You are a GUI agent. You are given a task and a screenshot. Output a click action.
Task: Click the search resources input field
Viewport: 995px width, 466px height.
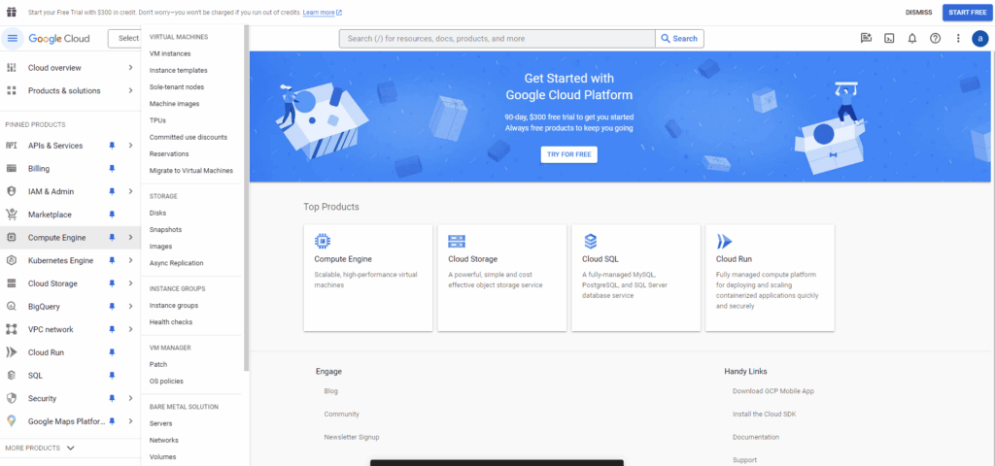pos(496,39)
